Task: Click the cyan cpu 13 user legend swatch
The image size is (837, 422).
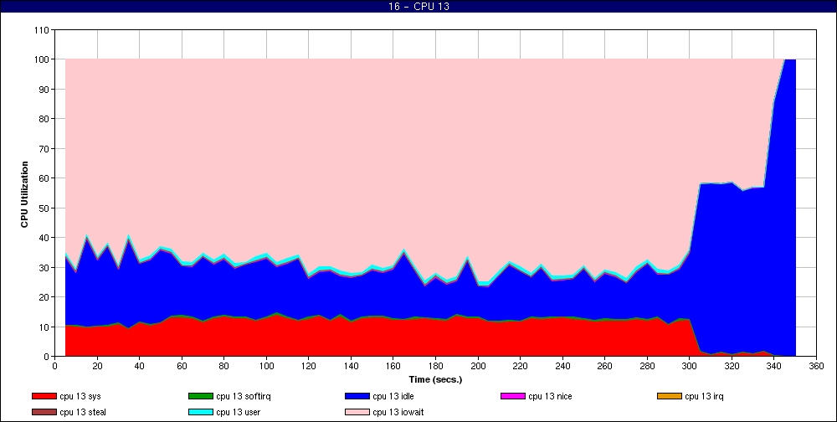Action: pyautogui.click(x=200, y=413)
